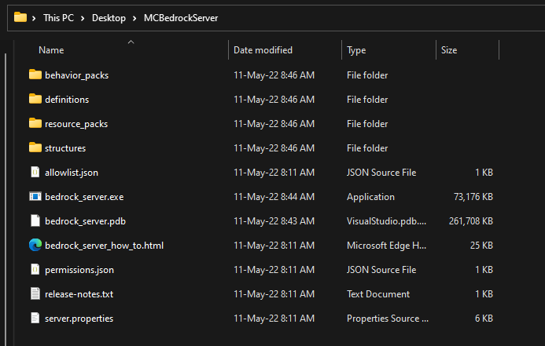The height and width of the screenshot is (346, 545).
Task: Click the release-notes.txt document icon
Action: (x=35, y=293)
